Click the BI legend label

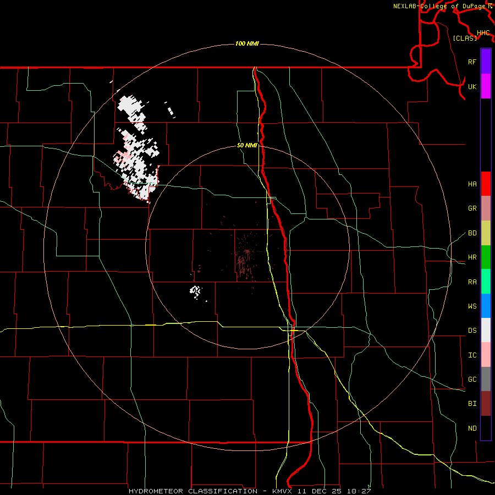472,404
